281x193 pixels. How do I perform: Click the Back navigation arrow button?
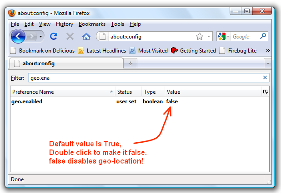coord(18,36)
